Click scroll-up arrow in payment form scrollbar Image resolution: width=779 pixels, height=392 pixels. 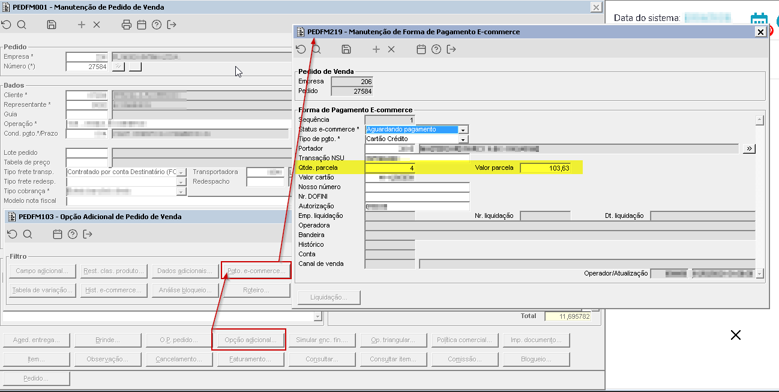[x=760, y=119]
